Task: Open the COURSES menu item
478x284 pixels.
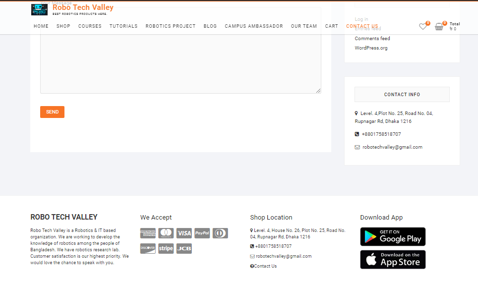Action: [x=90, y=26]
